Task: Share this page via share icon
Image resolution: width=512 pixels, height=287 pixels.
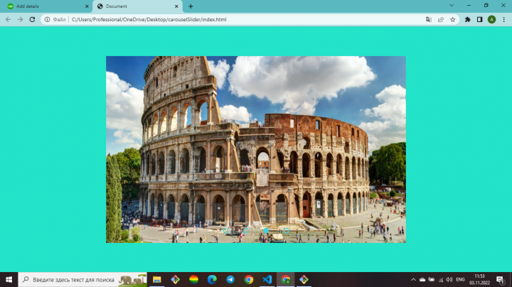Action: (x=441, y=20)
